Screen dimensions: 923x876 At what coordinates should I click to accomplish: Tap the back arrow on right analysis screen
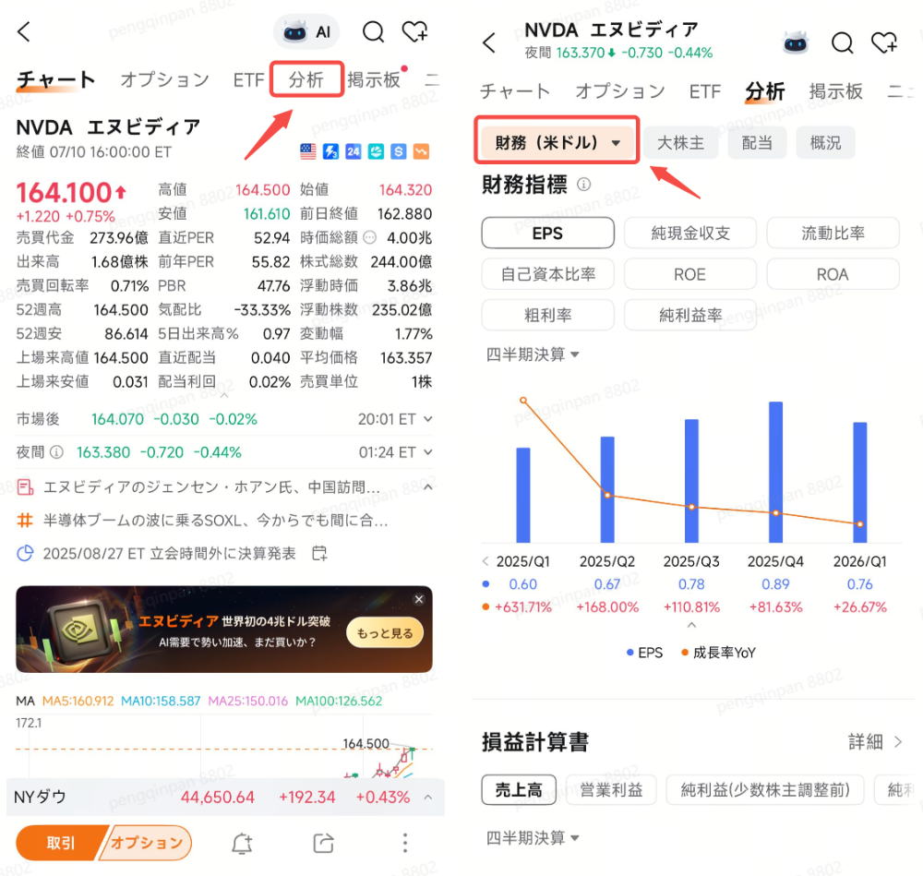point(489,43)
